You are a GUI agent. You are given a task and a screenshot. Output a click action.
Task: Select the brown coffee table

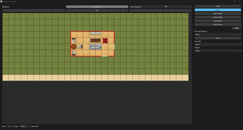[x=95, y=41]
